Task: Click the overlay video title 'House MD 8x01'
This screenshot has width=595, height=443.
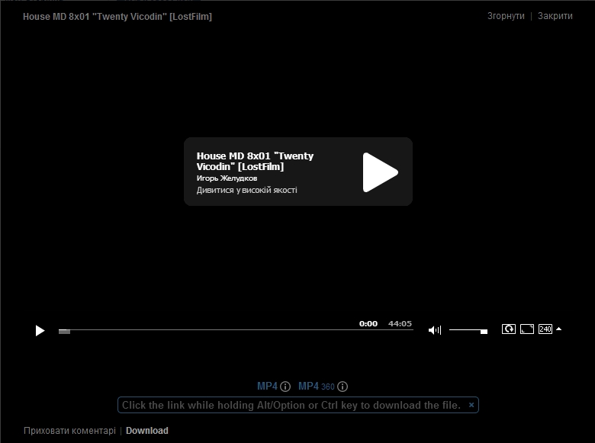Action: (255, 161)
